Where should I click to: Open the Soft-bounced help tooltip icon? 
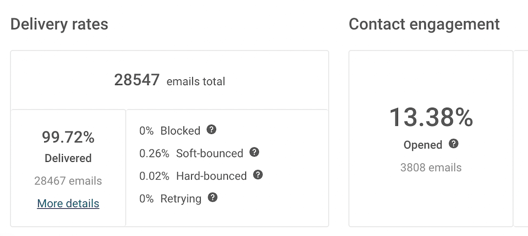pyautogui.click(x=254, y=152)
